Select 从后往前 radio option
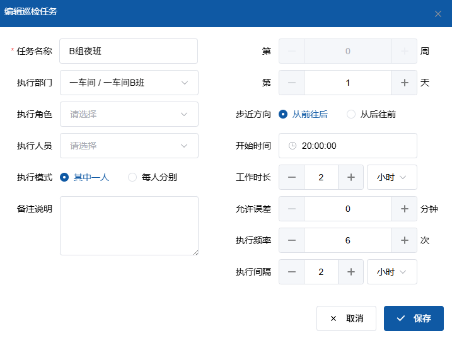The width and height of the screenshot is (452, 338). pyautogui.click(x=351, y=114)
